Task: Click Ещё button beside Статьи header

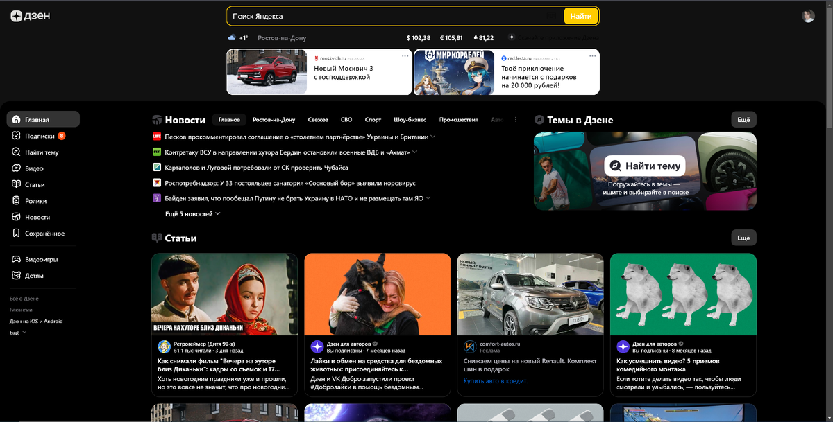Action: [x=743, y=238]
